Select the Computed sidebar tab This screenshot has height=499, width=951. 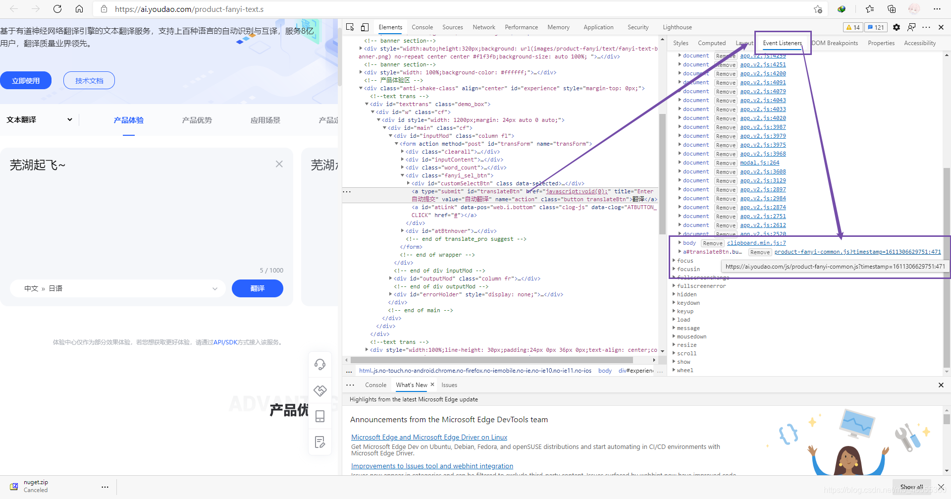click(x=712, y=43)
